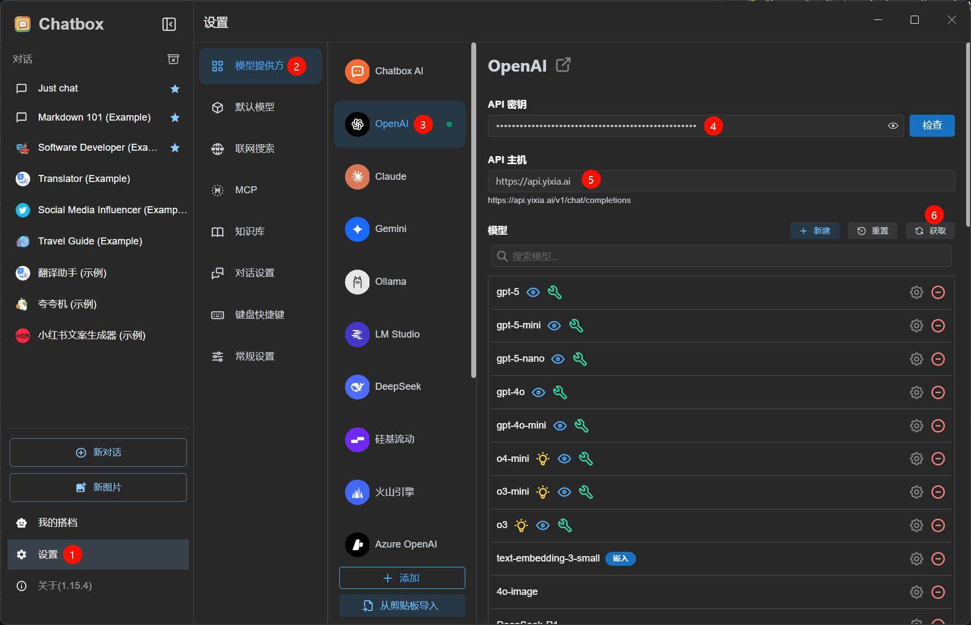Remove the gpt-5 model
The width and height of the screenshot is (971, 625).
coord(938,292)
